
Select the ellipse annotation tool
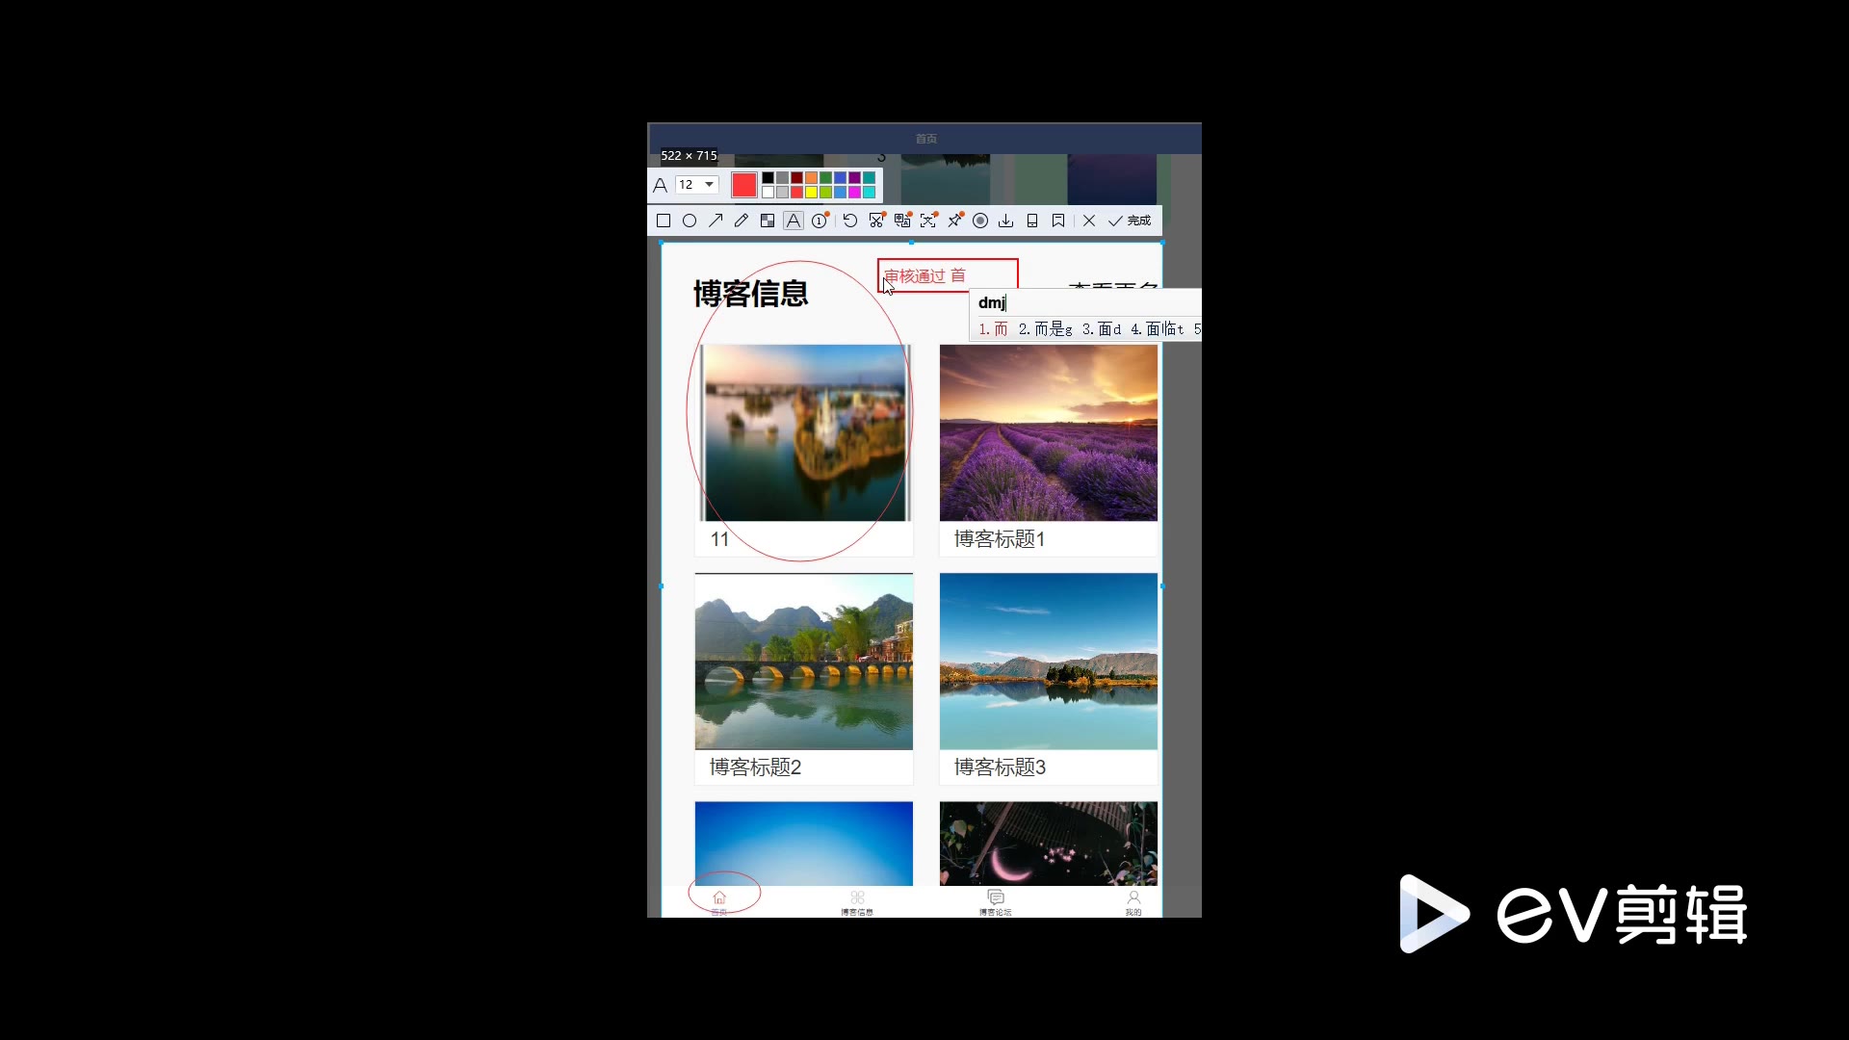click(690, 221)
